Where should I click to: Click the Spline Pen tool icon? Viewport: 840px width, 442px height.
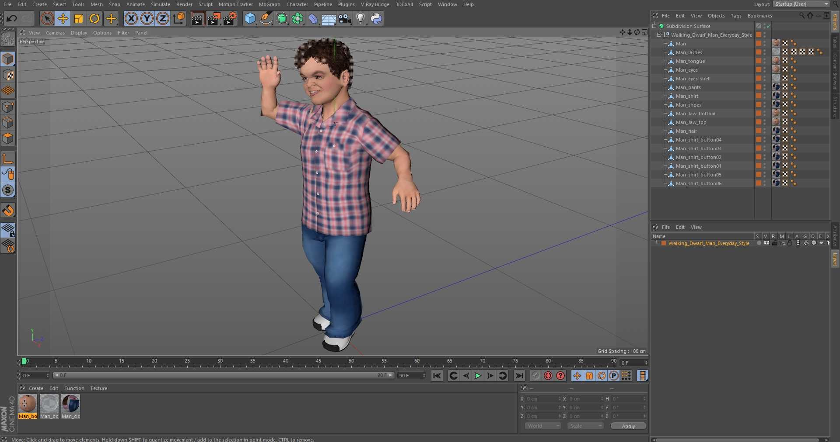(266, 18)
